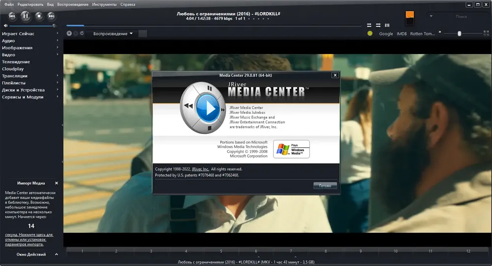The width and height of the screenshot is (492, 266).
Task: Toggle shuffle mode icon
Action: pos(378,26)
